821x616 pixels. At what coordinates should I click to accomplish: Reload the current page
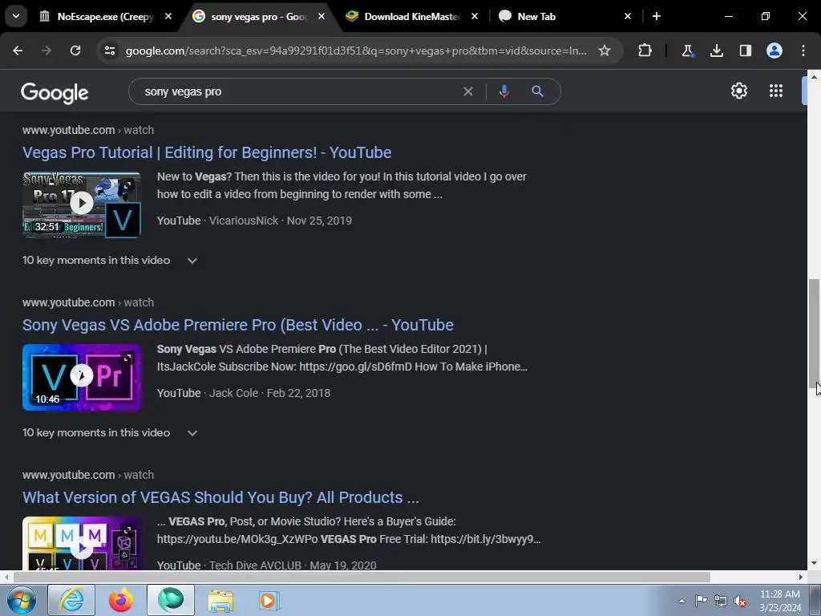tap(75, 51)
